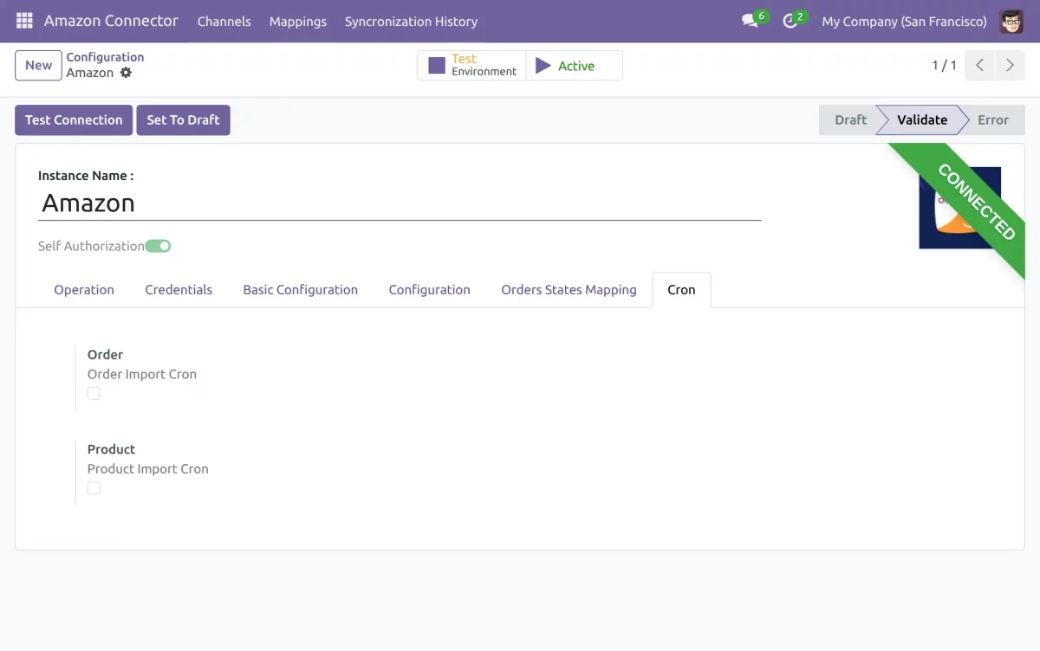
Task: Click the Self Authorization label
Action: coord(91,247)
